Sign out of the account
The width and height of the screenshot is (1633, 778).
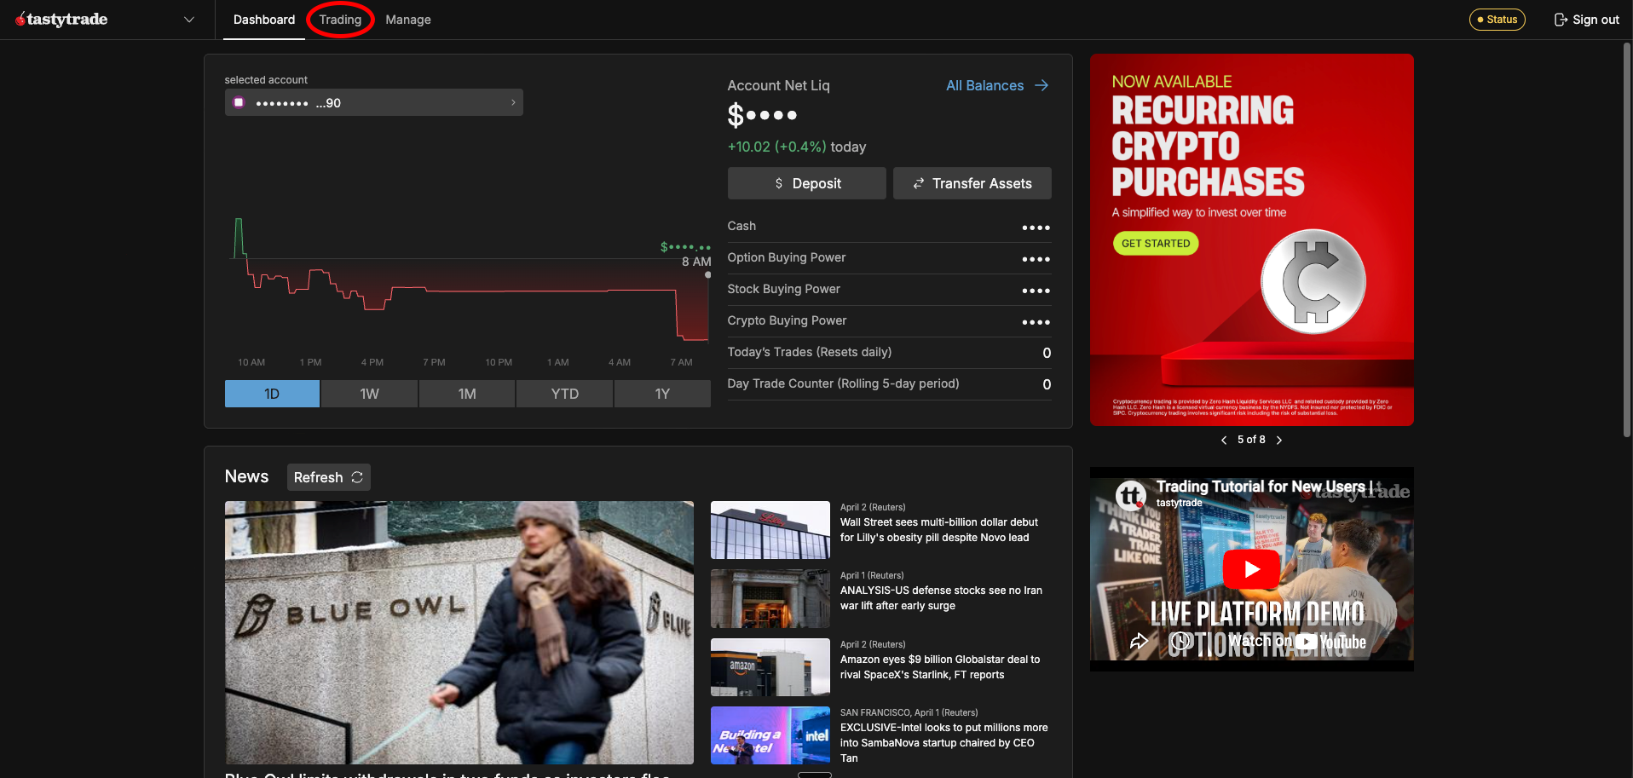click(x=1586, y=20)
